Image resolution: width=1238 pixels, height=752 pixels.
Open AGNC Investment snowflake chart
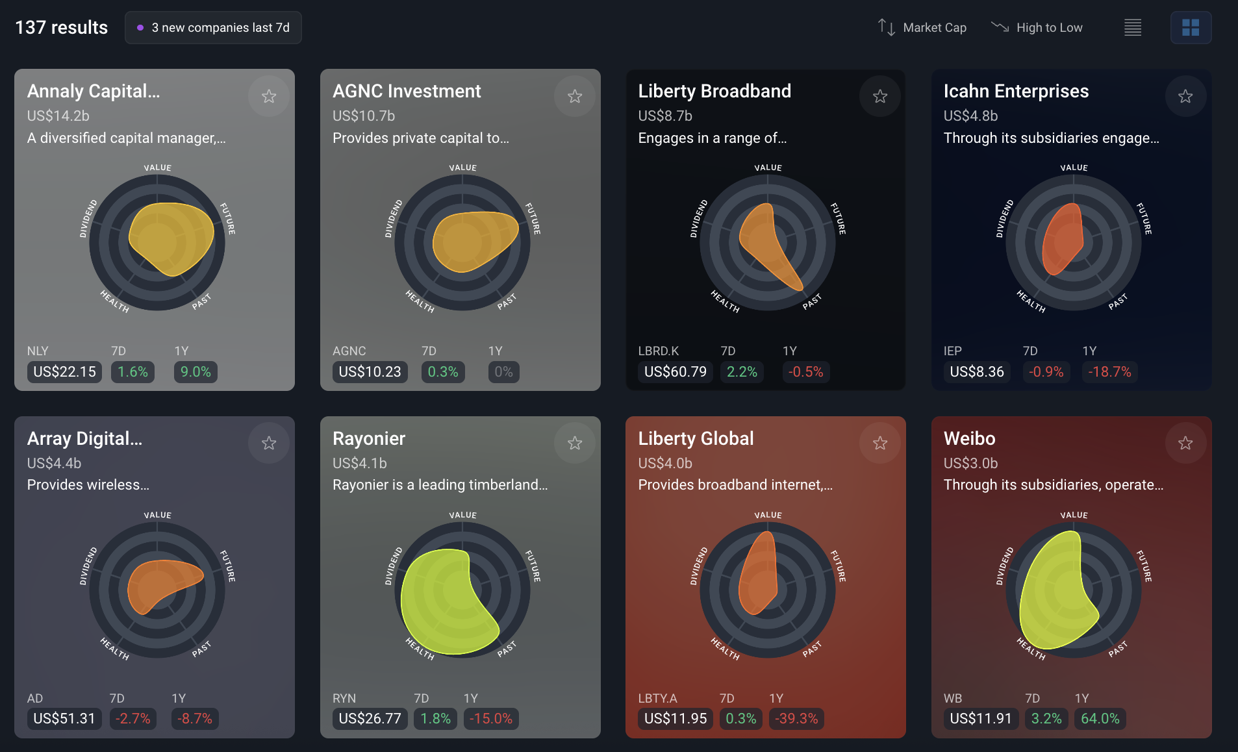click(x=462, y=242)
